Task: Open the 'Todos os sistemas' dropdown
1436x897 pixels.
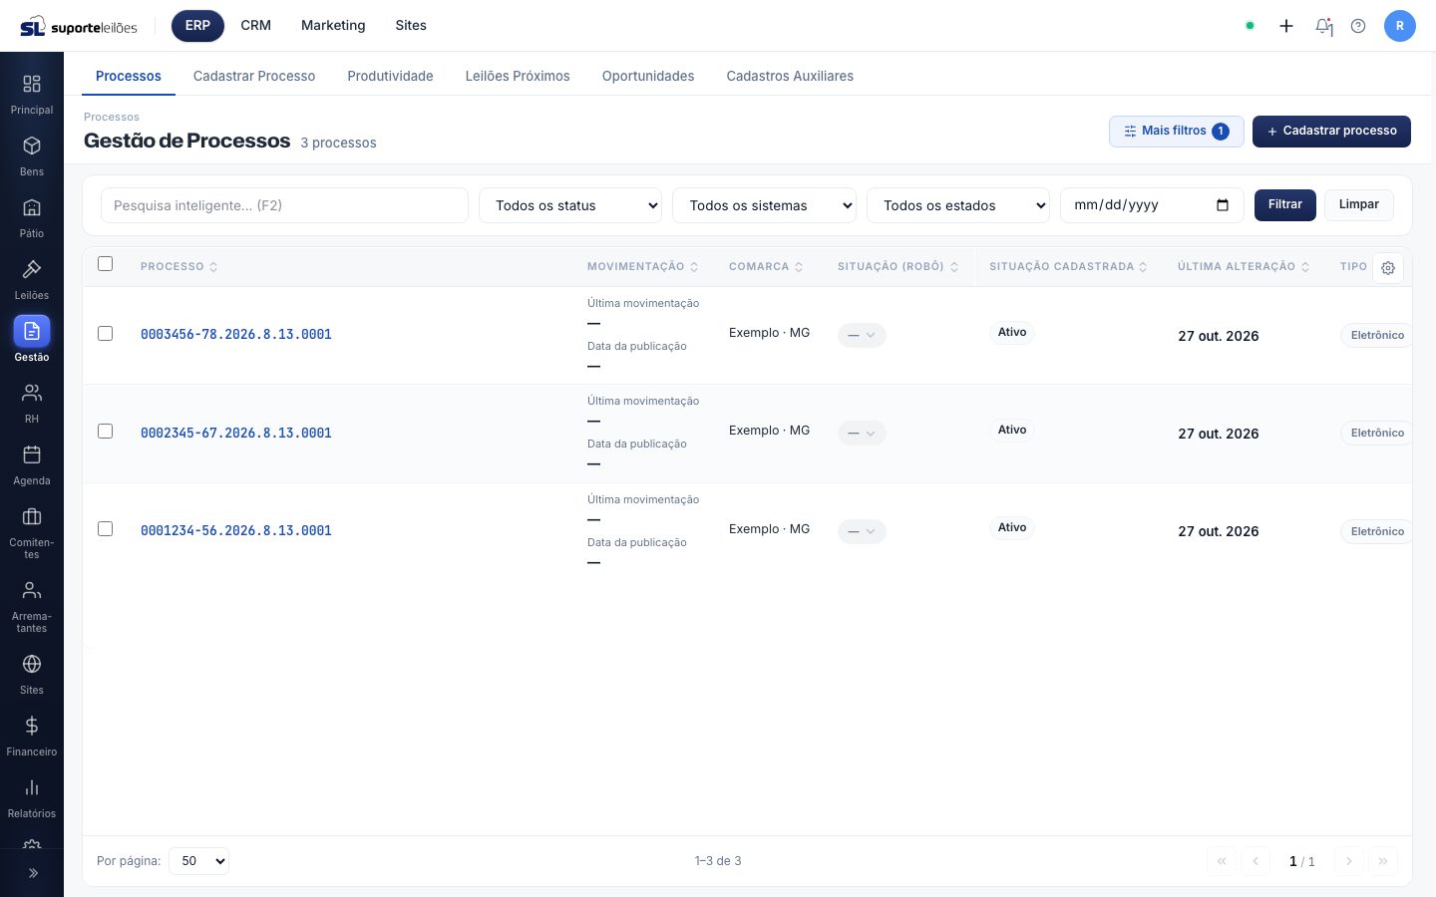Action: 764,205
